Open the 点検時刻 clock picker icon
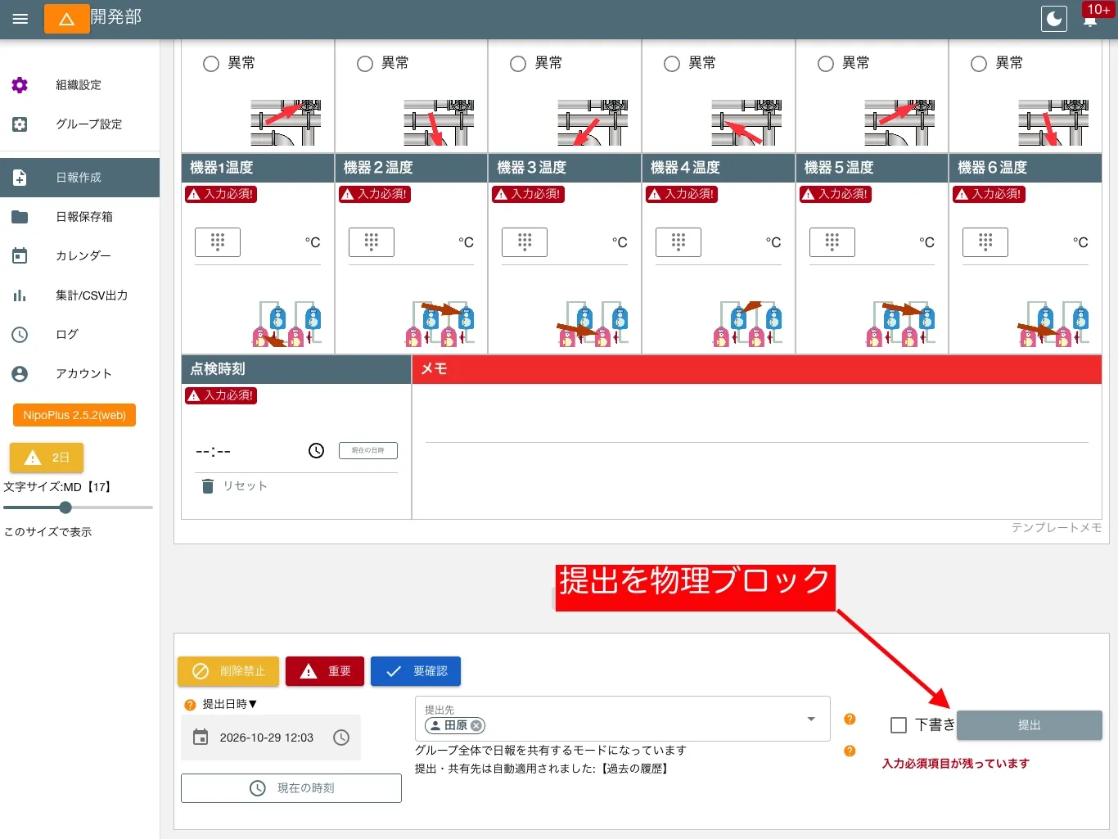1118x839 pixels. pos(317,451)
